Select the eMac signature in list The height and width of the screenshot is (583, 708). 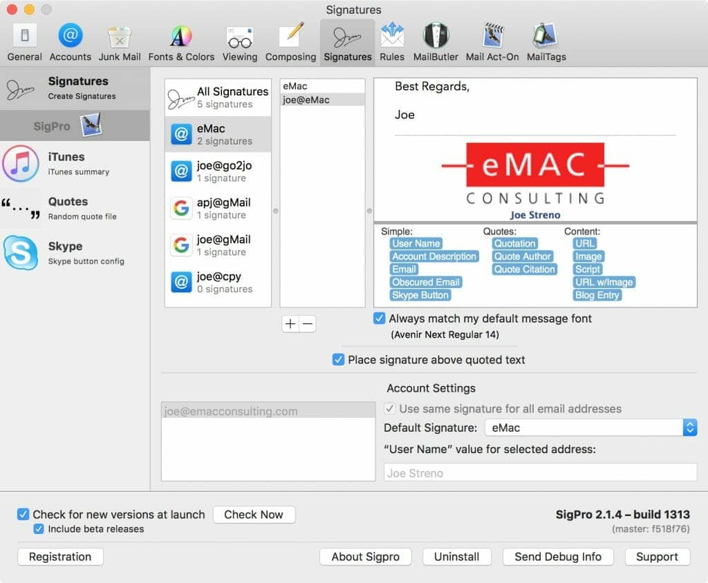(322, 86)
